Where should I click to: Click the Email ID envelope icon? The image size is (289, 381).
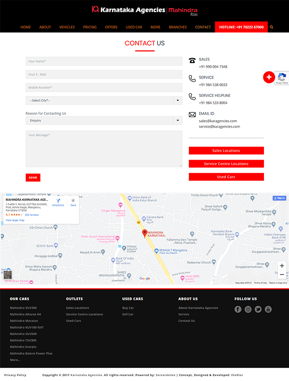(x=192, y=115)
